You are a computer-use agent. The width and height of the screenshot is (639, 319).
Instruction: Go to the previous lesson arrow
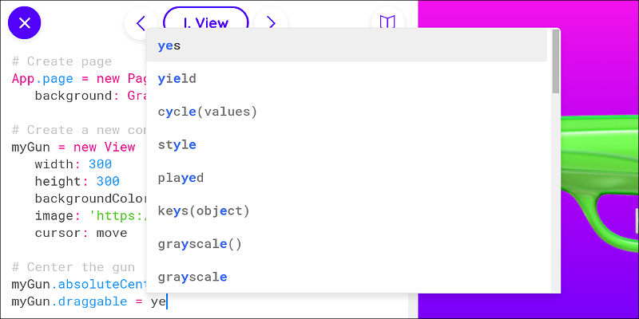coord(141,23)
